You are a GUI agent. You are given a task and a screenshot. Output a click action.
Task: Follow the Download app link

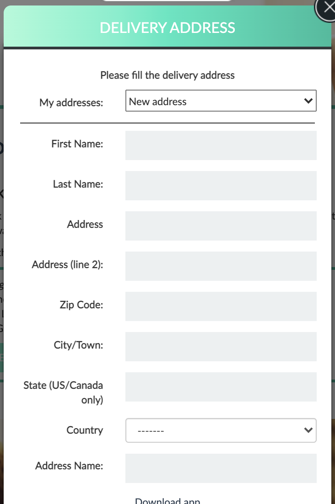pos(167,501)
